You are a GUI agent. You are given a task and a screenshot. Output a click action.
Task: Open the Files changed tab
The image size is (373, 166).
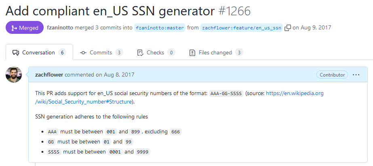(215, 53)
